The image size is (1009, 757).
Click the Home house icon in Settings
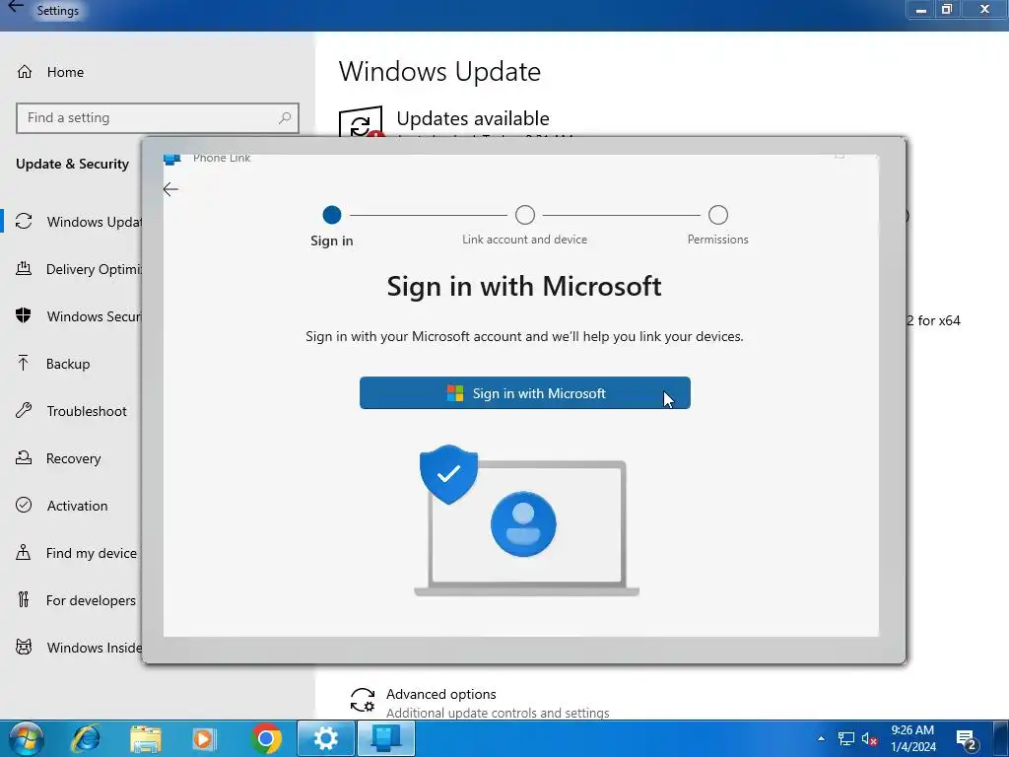click(25, 71)
